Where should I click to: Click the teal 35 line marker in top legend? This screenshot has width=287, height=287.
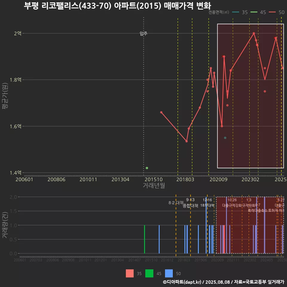tap(236, 12)
